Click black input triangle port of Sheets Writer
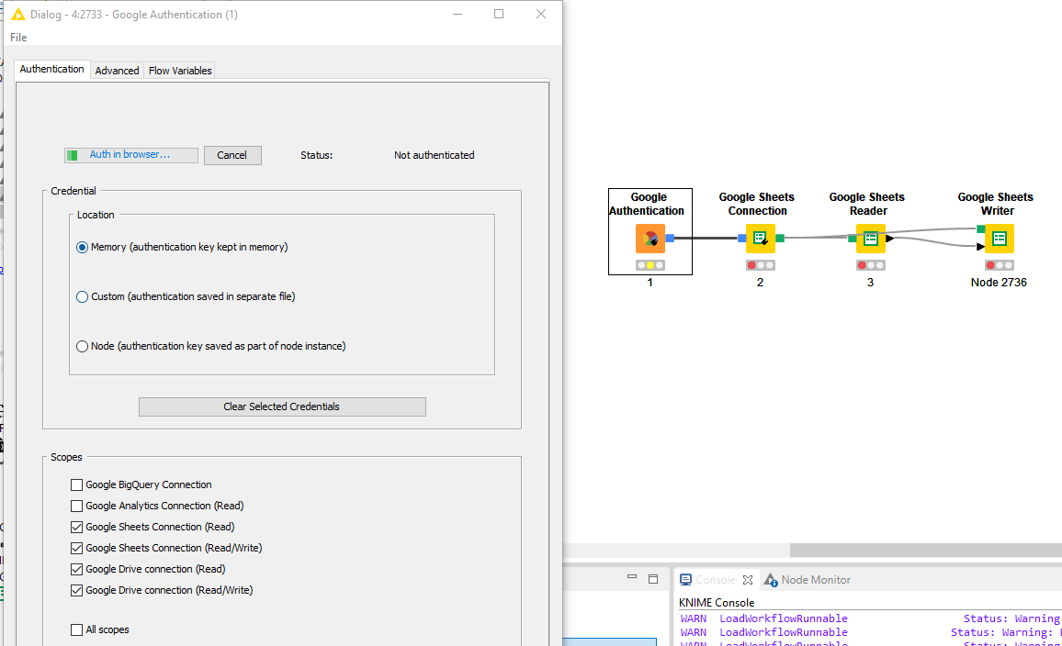This screenshot has height=646, width=1062. [981, 247]
